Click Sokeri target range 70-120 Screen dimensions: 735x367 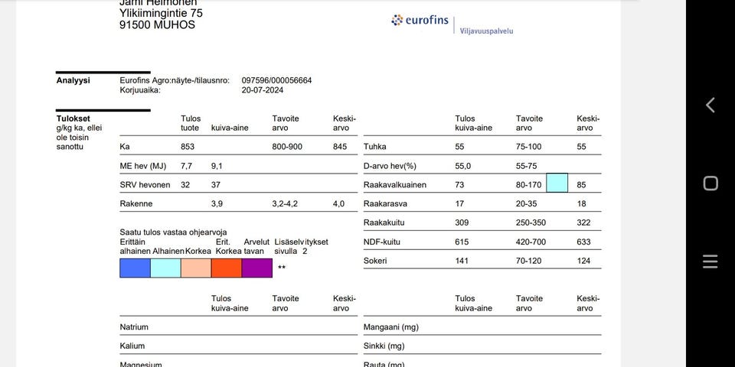point(529,261)
